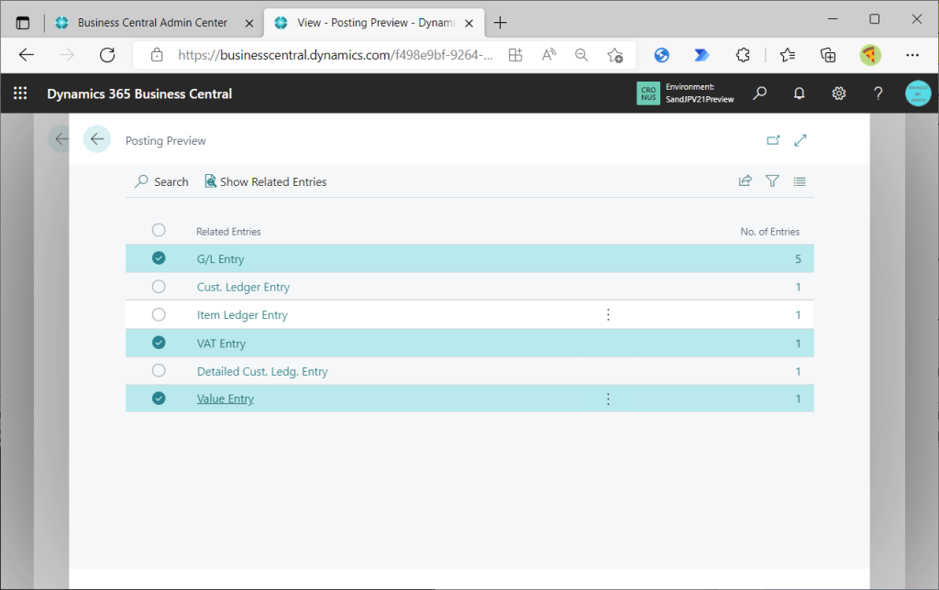Open the settings gear in Business Central
939x590 pixels.
tap(838, 93)
